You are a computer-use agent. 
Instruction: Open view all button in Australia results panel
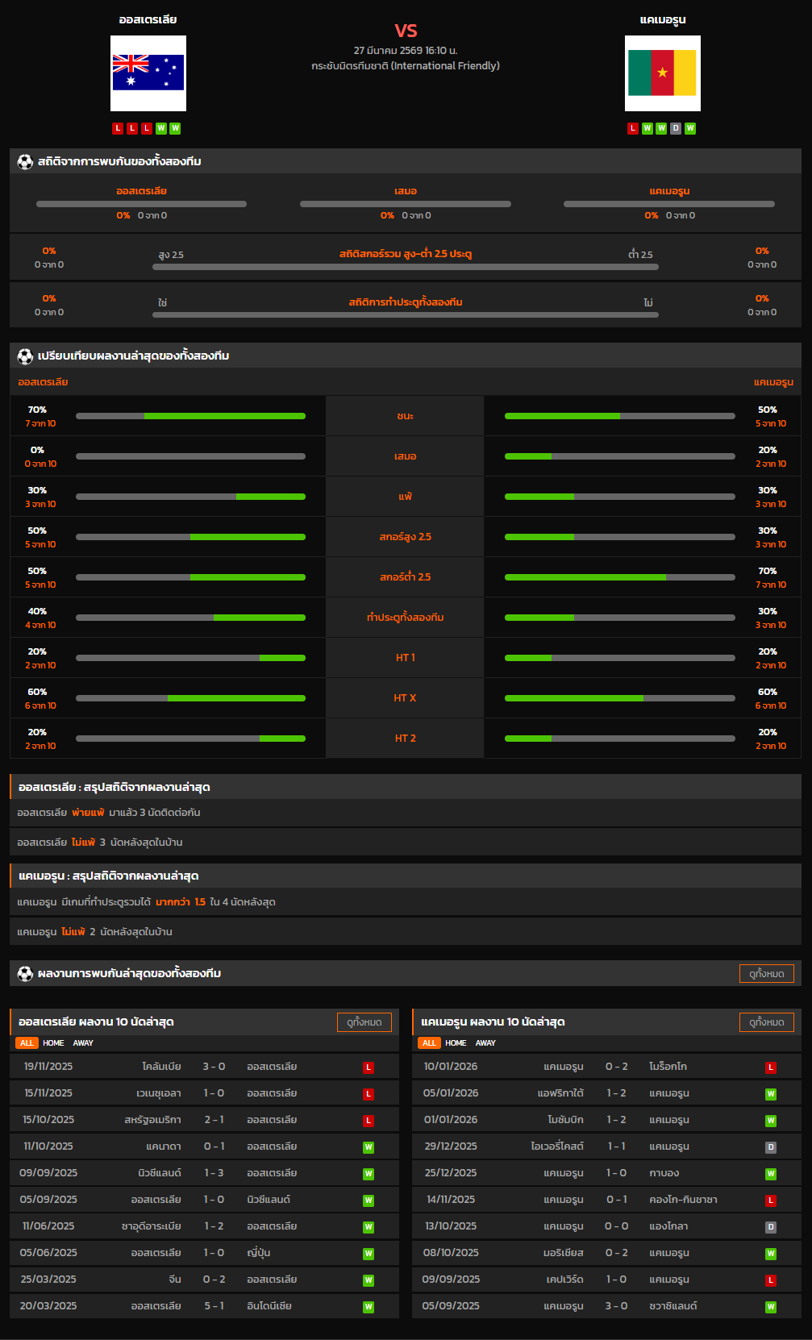click(364, 1022)
